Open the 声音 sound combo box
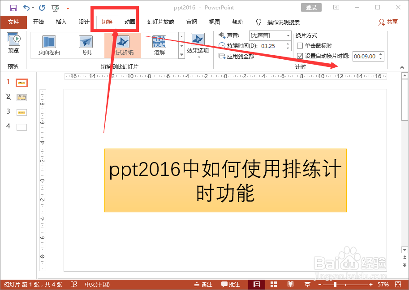 tap(270, 35)
